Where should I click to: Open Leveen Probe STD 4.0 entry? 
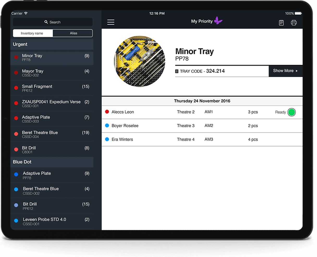click(x=52, y=221)
